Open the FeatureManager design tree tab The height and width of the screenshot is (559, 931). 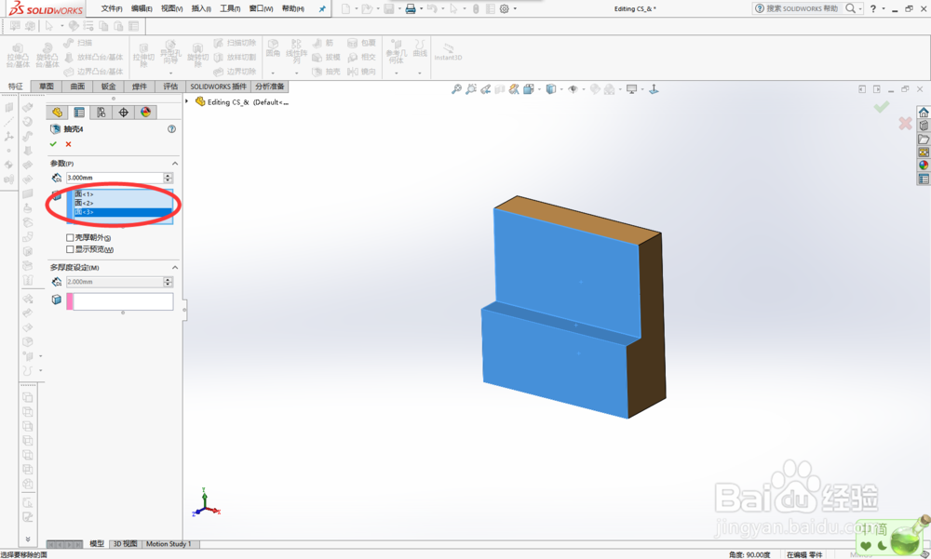[x=57, y=113]
